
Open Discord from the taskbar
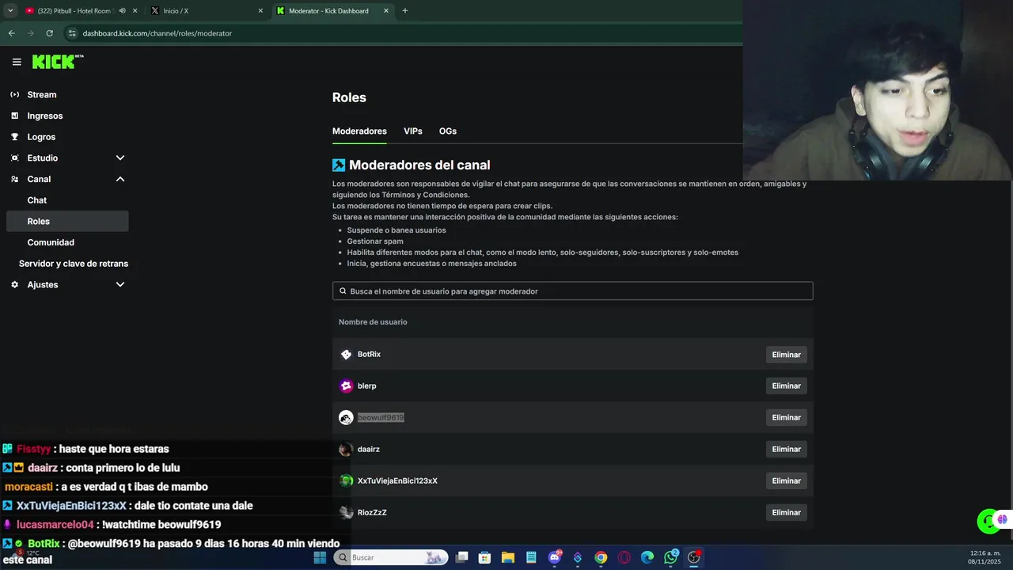click(x=555, y=557)
